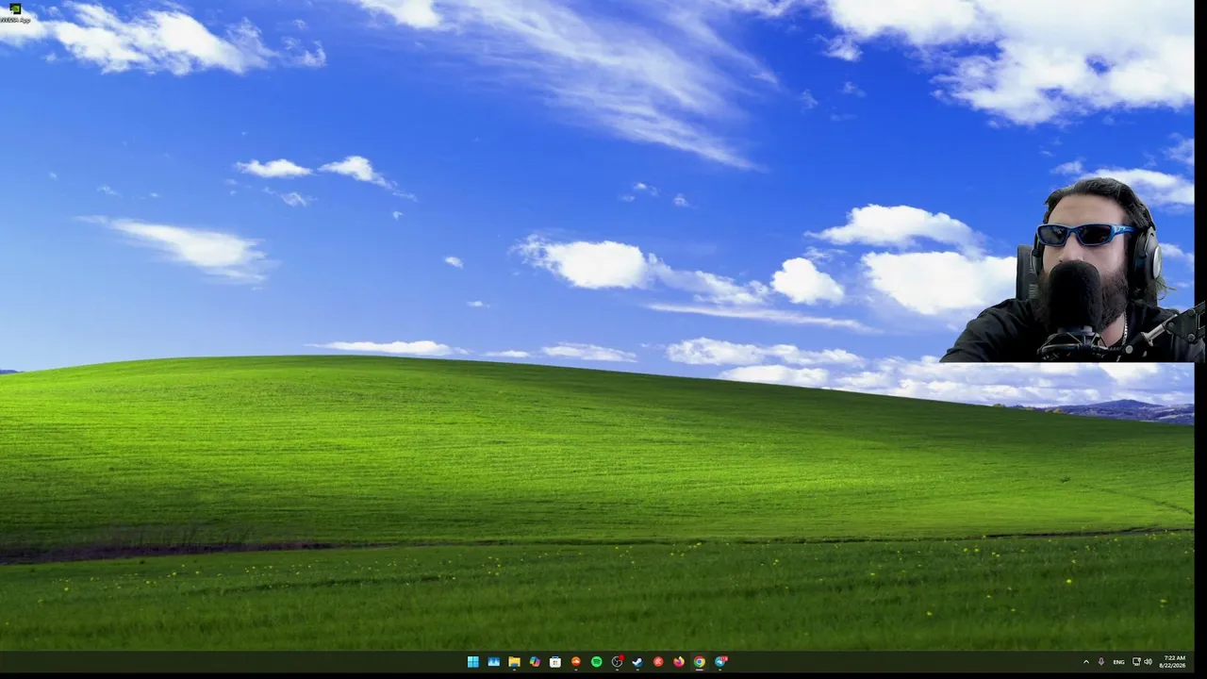Open the NVIDIA App desktop shortcut
Viewport: 1207px width, 679px height.
[x=15, y=12]
